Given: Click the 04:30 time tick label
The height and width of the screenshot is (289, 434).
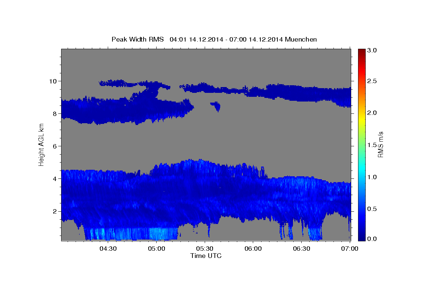Looking at the screenshot, I should click(x=108, y=249).
